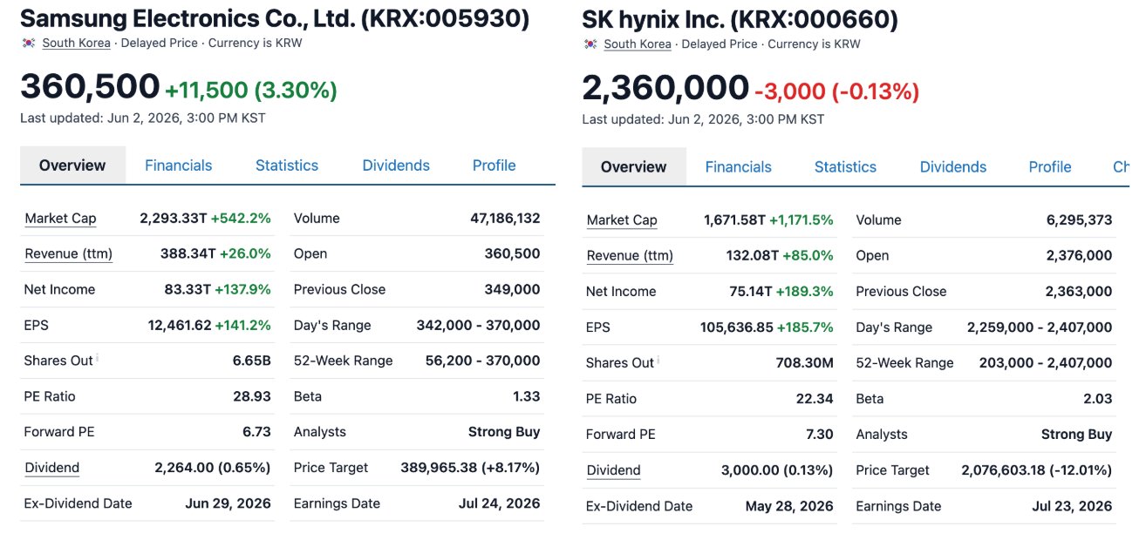Click Samsung Electronics Co., Ltd. heading
The image size is (1146, 540).
275,18
